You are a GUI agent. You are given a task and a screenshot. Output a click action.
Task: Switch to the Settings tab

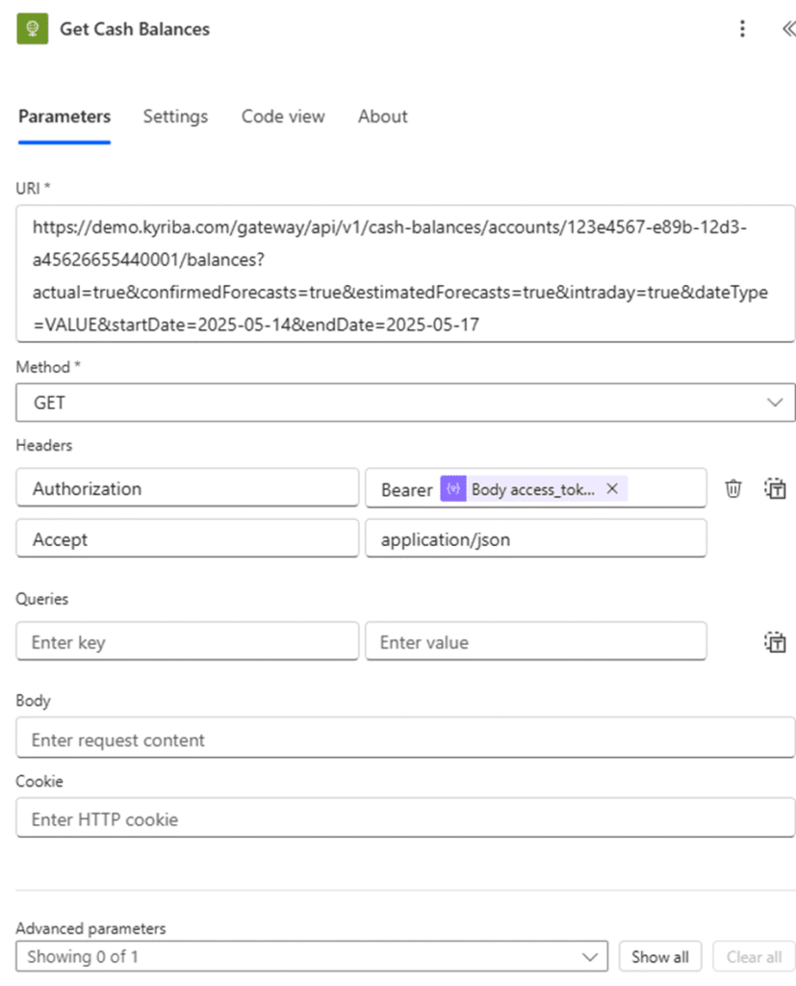tap(175, 117)
